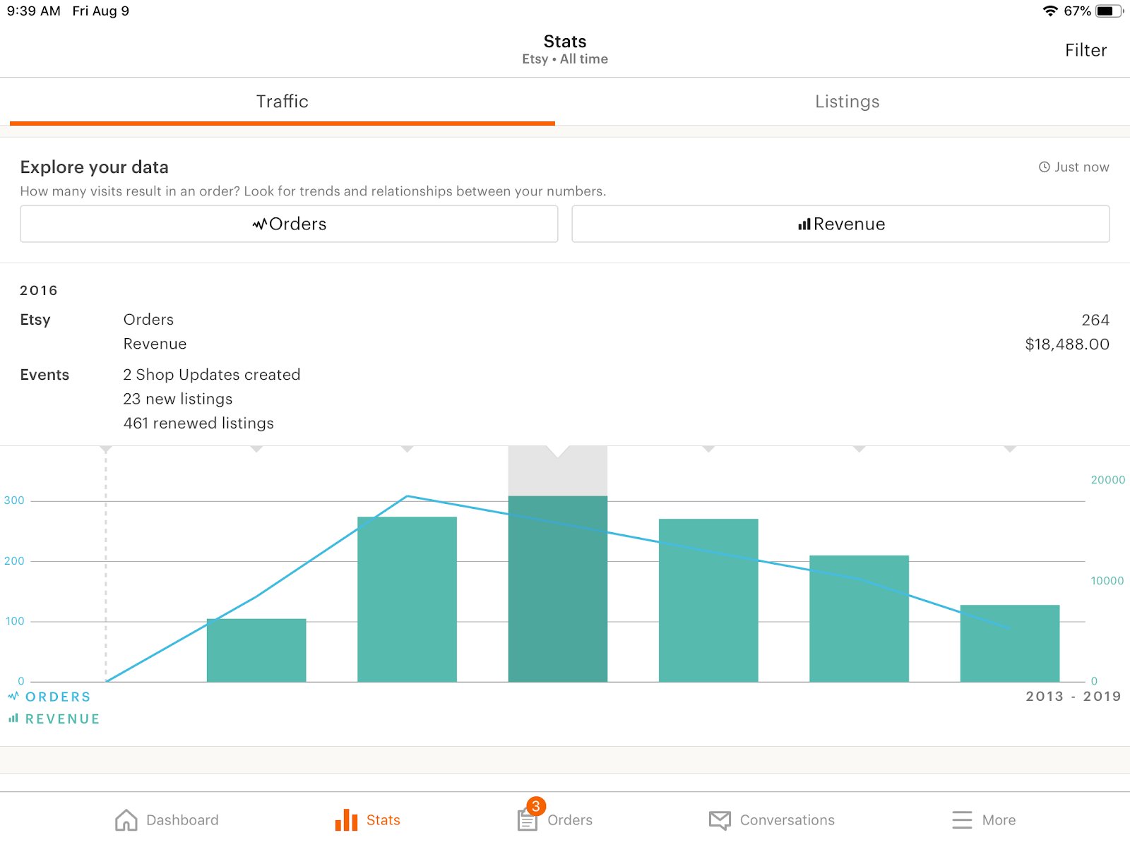
Task: Tap the More label in bottom bar
Action: pos(999,820)
